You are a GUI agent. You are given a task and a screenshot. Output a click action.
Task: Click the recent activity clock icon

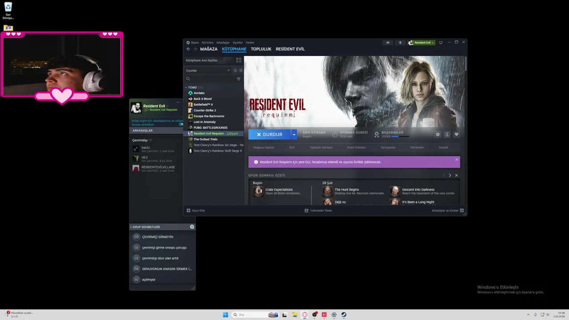[235, 70]
